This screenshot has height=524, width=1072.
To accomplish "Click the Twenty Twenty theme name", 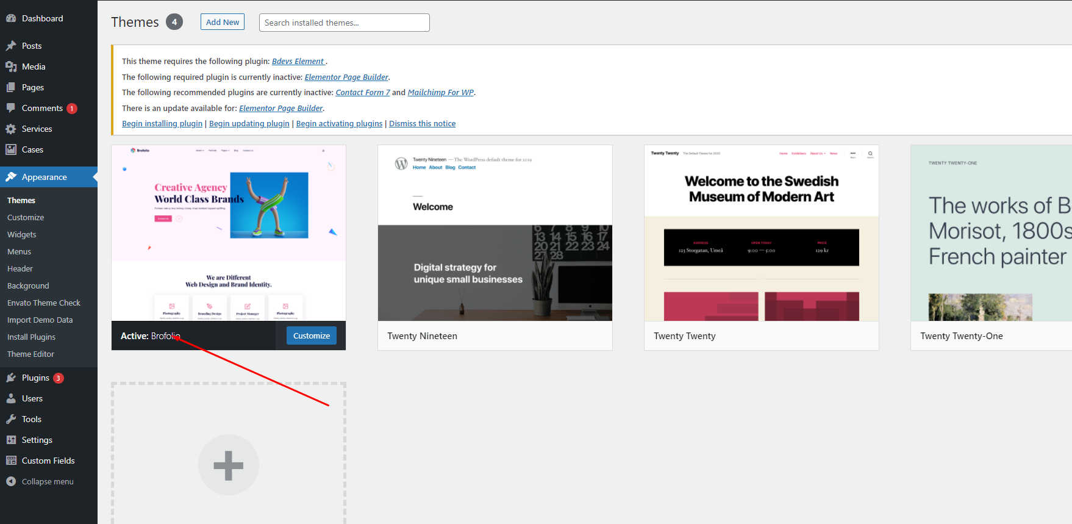I will click(x=685, y=336).
